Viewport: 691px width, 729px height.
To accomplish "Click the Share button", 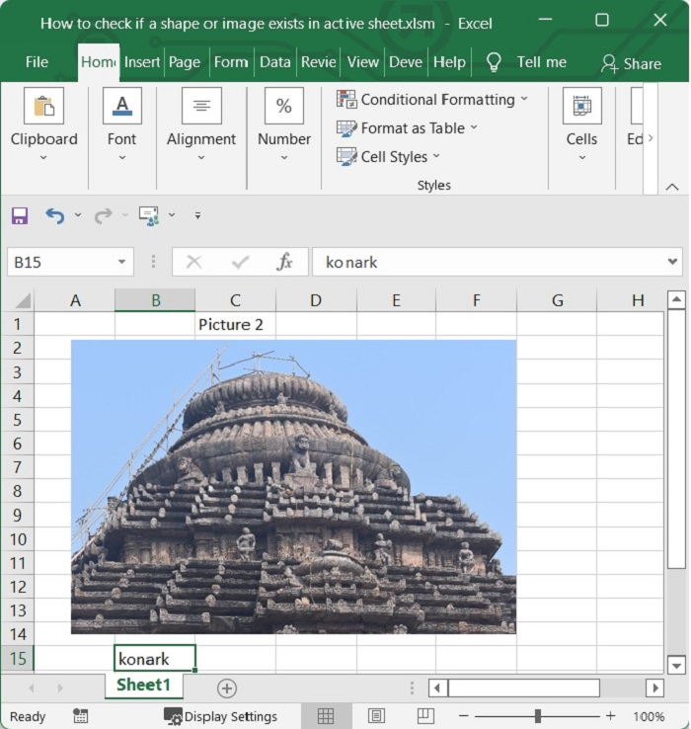I will point(631,63).
